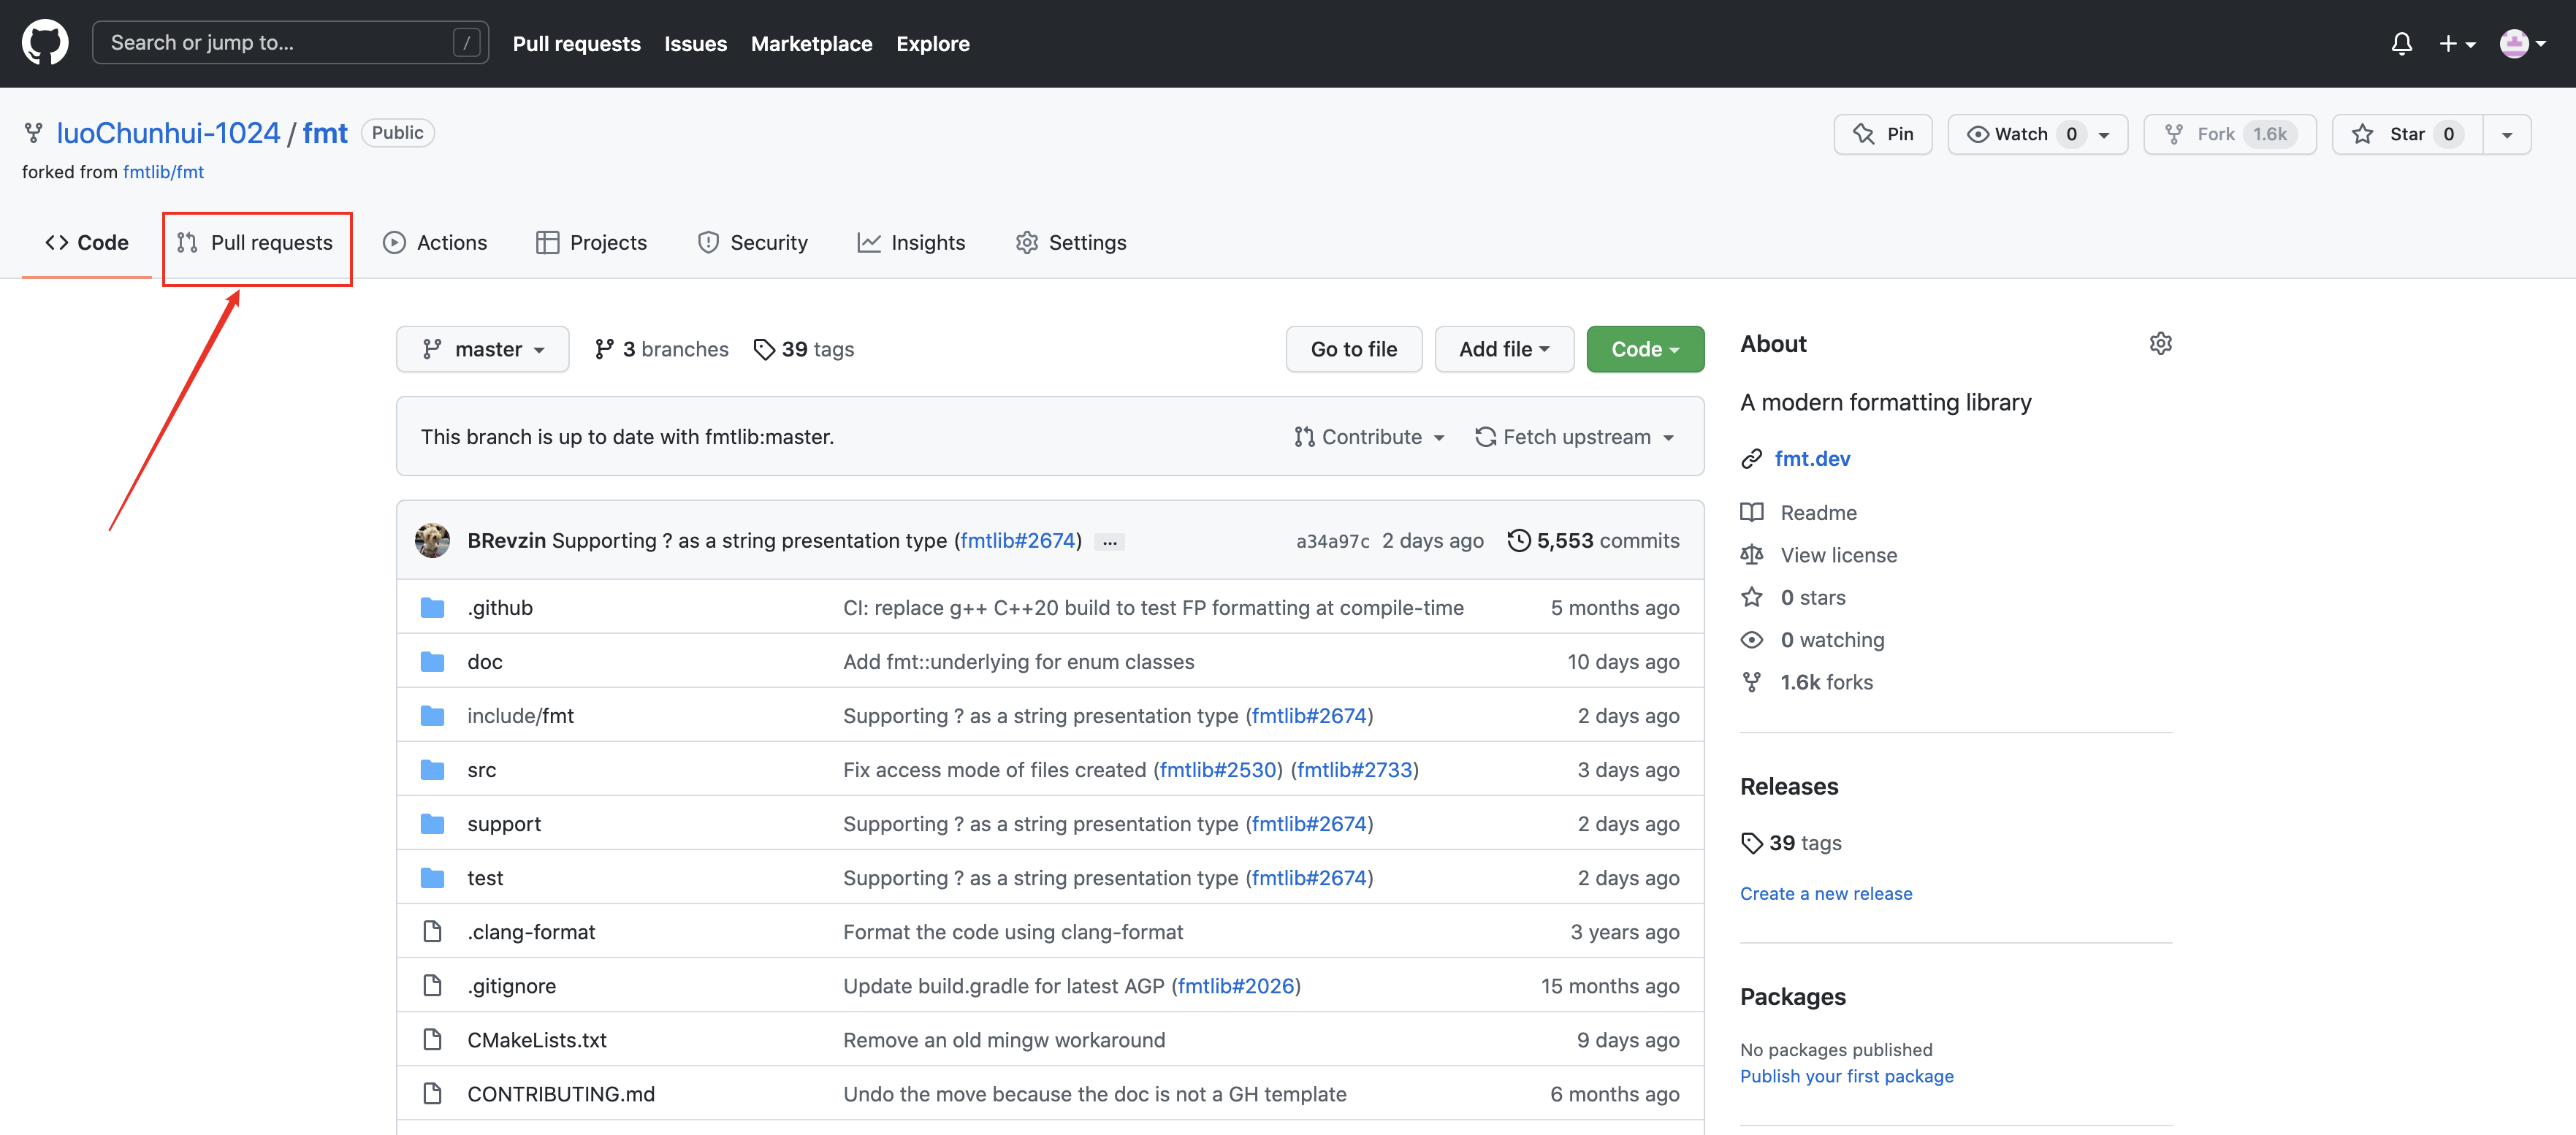This screenshot has width=2576, height=1135.
Task: Open Issues in the top navigation
Action: 695,44
